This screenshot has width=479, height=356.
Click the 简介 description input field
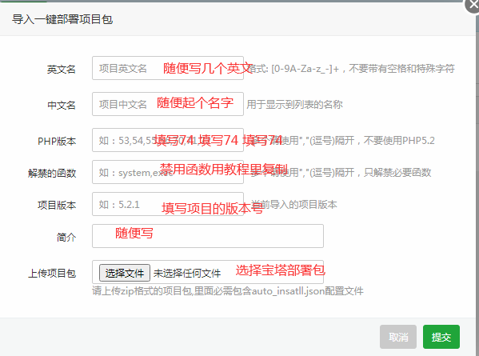pyautogui.click(x=208, y=236)
